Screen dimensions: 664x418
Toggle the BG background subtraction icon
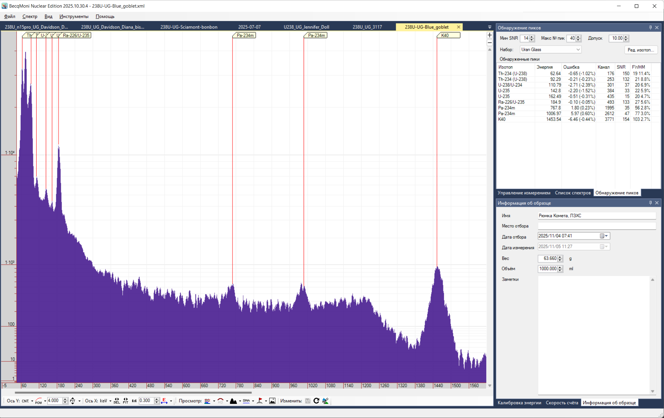[x=208, y=401]
